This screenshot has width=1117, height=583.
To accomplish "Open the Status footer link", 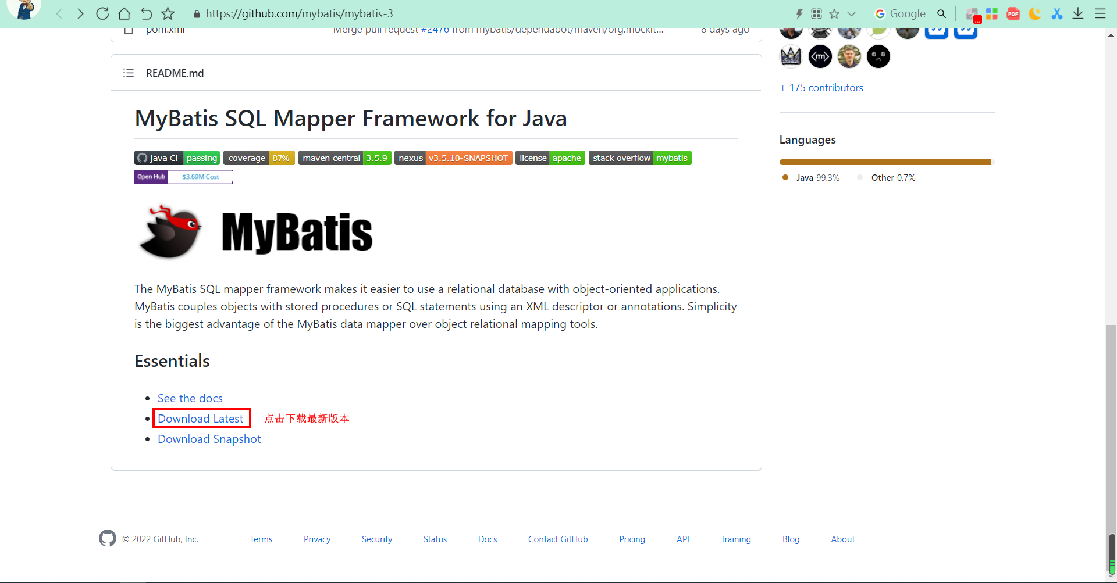I will [435, 539].
